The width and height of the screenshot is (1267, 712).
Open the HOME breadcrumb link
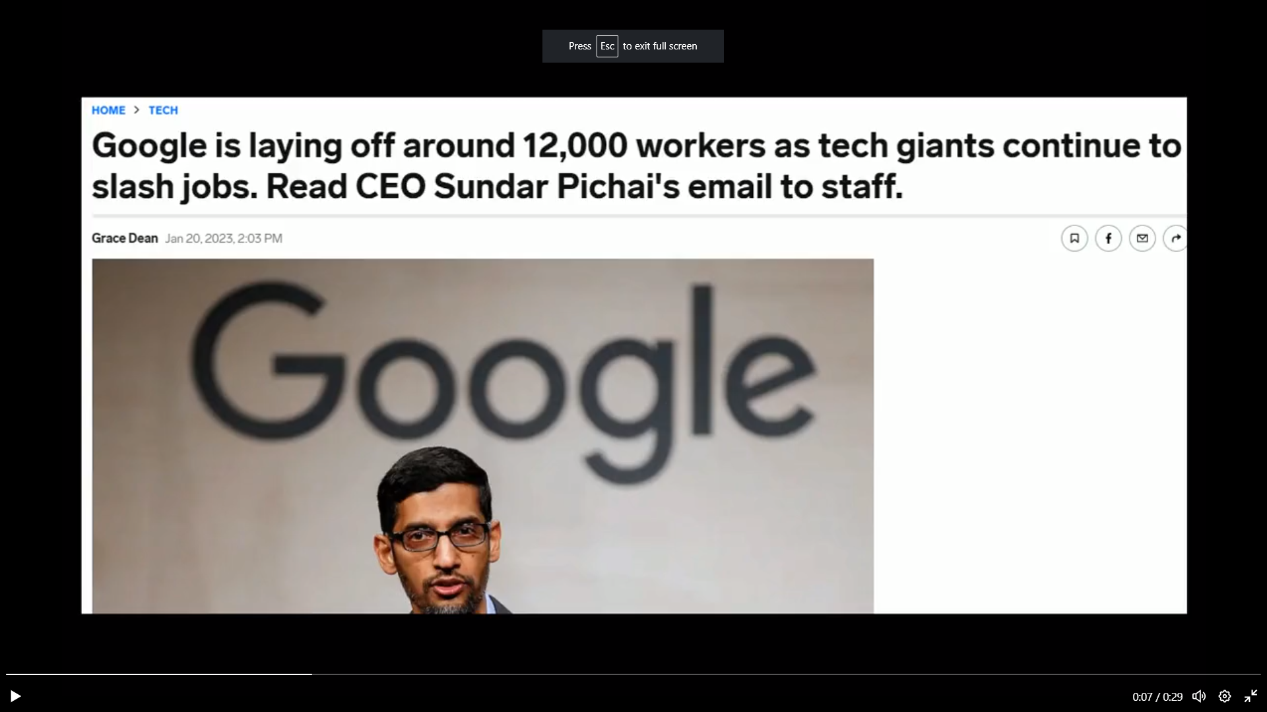pyautogui.click(x=108, y=110)
